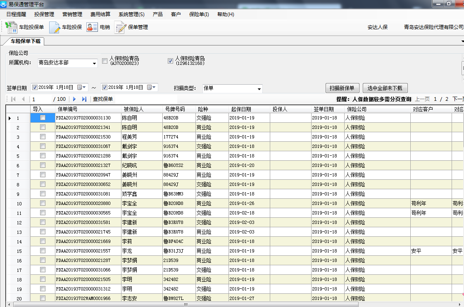Expand the 所属机构 dropdown

pos(94,63)
